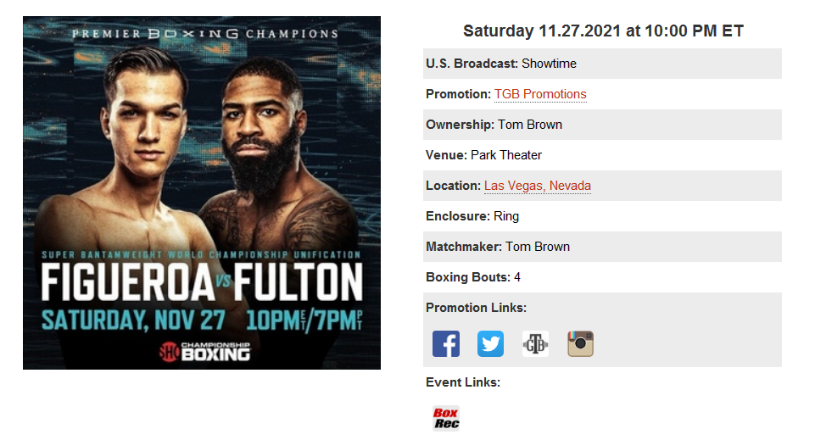Screen dimensions: 815x440
Task: Click Premier Boxing Champions text on poster
Action: pos(205,34)
